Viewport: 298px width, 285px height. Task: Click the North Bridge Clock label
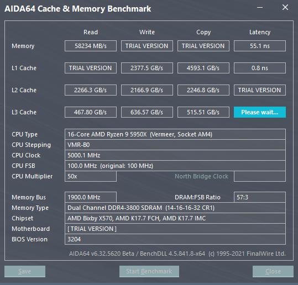pos(201,176)
